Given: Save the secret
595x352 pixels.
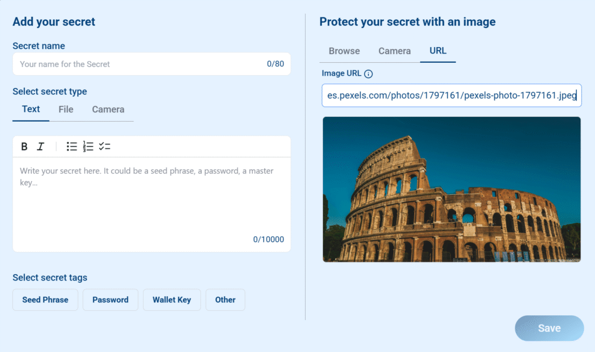Looking at the screenshot, I should pos(550,328).
